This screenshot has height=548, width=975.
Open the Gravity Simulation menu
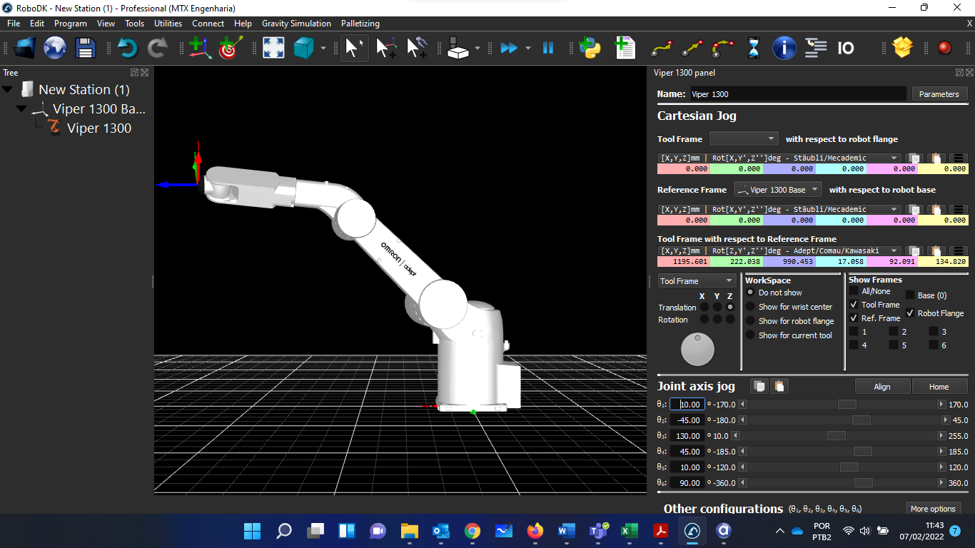296,24
